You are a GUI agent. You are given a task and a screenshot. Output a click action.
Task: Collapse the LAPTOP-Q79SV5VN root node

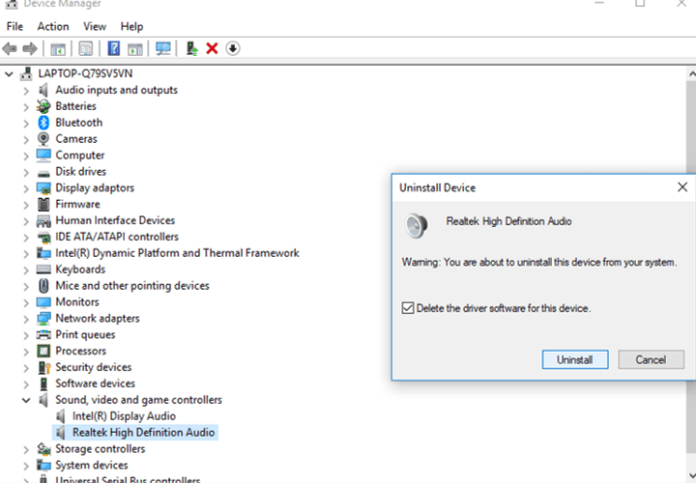[x=9, y=73]
